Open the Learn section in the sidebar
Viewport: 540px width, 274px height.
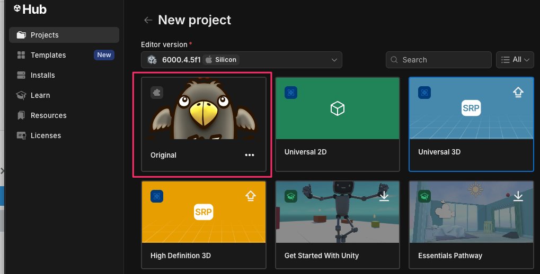point(64,95)
